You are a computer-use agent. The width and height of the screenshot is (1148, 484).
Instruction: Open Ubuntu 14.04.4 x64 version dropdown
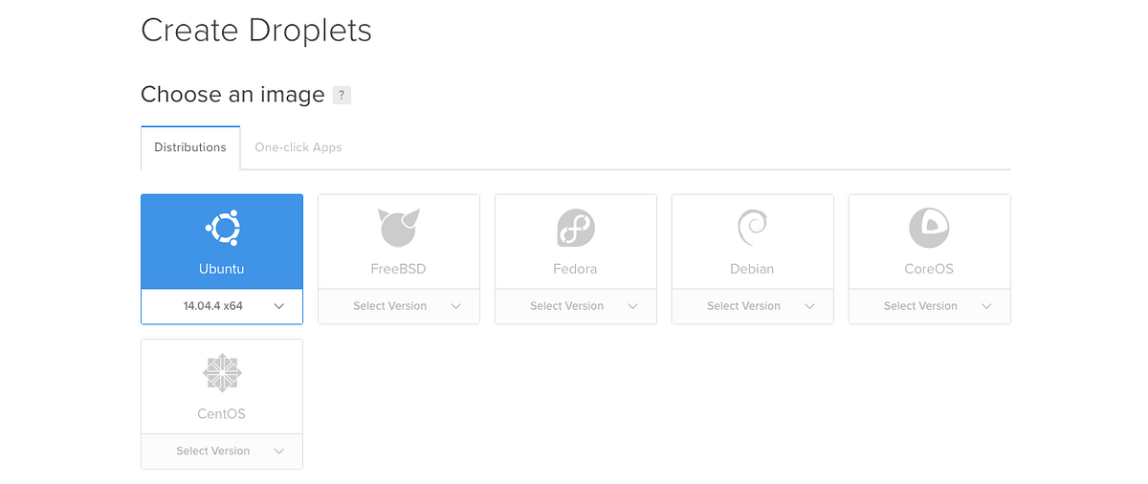(222, 306)
